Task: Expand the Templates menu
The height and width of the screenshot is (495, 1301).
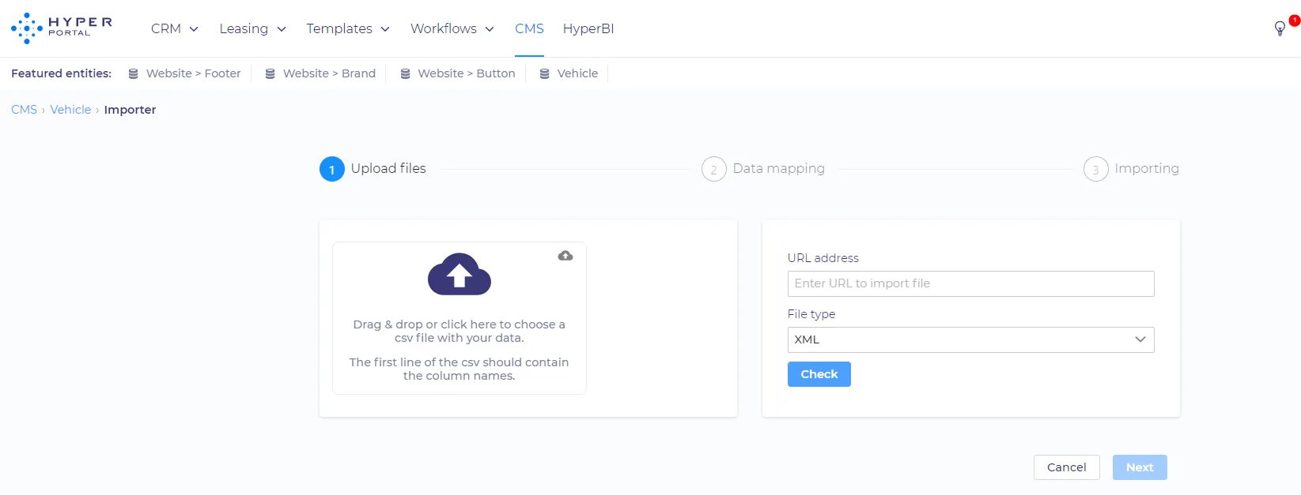Action: [x=349, y=28]
